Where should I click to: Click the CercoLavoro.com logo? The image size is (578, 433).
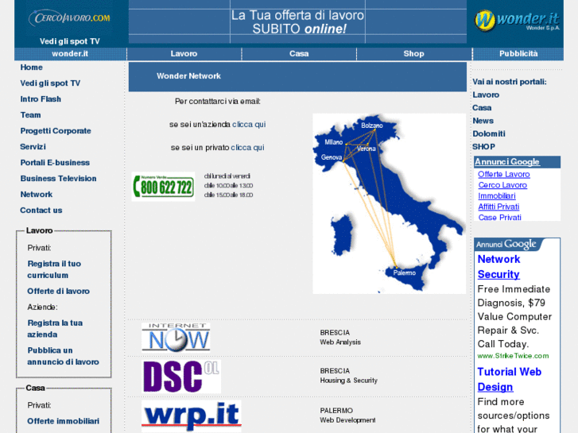tap(70, 18)
